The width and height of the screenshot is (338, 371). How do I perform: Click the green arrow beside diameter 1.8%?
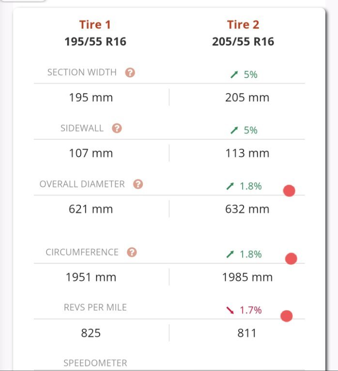coord(230,186)
